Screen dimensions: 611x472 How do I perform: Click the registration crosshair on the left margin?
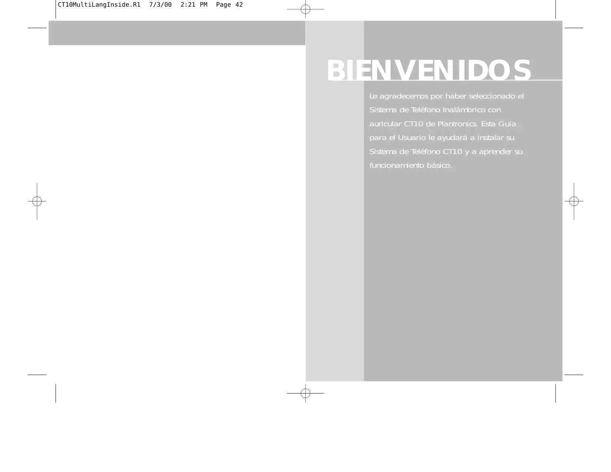[x=37, y=201]
